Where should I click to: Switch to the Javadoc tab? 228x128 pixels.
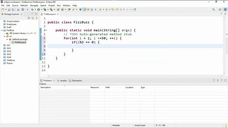(x=62, y=81)
